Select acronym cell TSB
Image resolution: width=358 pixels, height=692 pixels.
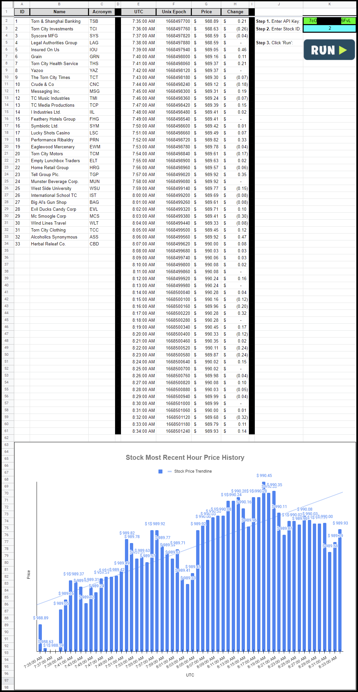tap(102, 21)
